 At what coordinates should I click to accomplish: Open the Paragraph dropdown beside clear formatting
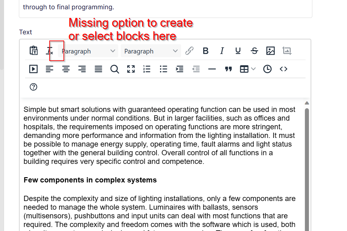point(88,51)
